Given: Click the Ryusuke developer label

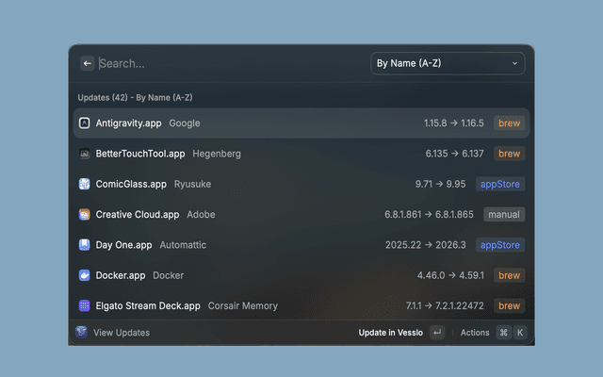Looking at the screenshot, I should pyautogui.click(x=192, y=184).
